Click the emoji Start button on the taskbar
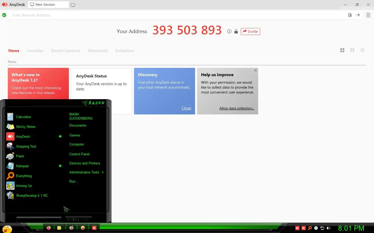This screenshot has width=374, height=233. point(7,229)
